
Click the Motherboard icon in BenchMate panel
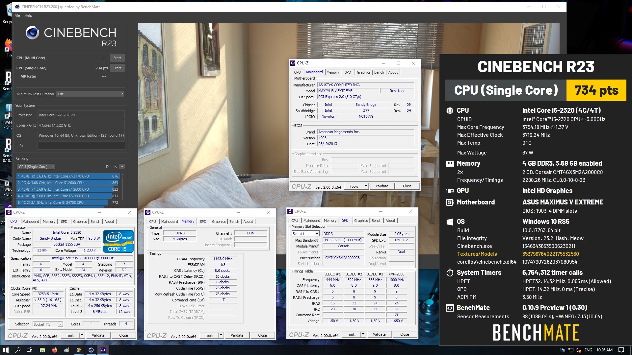click(450, 202)
